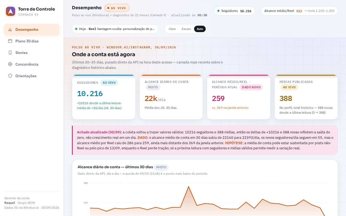Click the Torre de Controle logo icon
Image resolution: width=346 pixels, height=216 pixels.
click(11, 11)
